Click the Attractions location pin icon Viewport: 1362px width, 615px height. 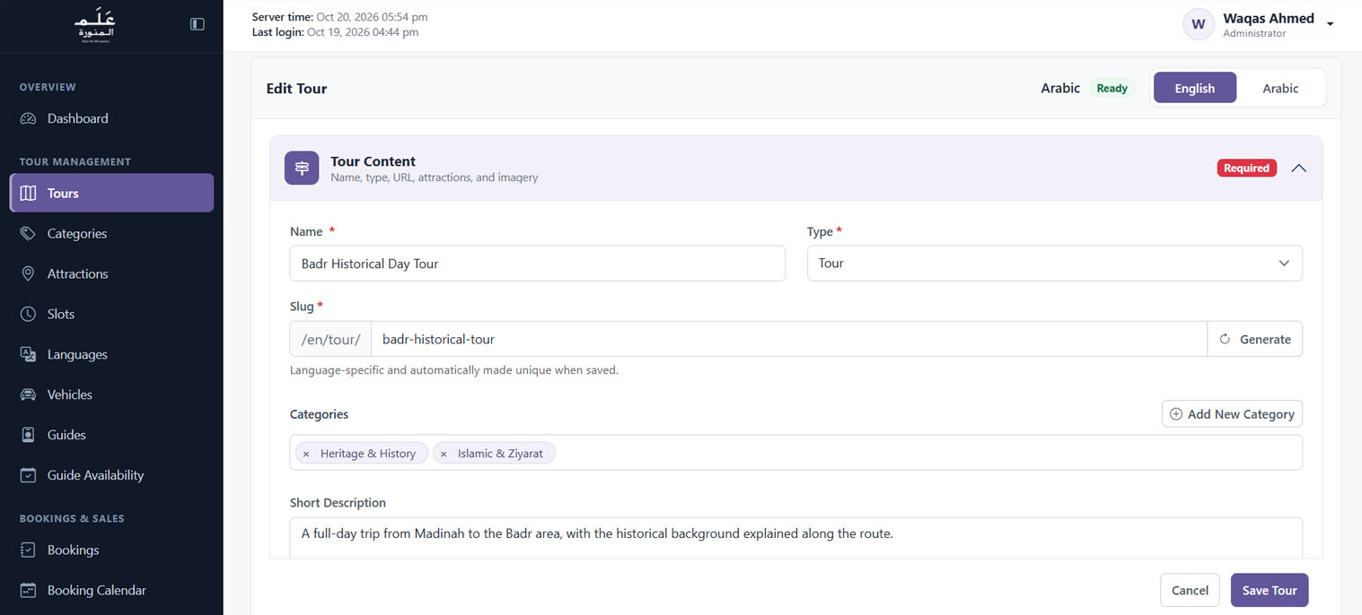28,273
